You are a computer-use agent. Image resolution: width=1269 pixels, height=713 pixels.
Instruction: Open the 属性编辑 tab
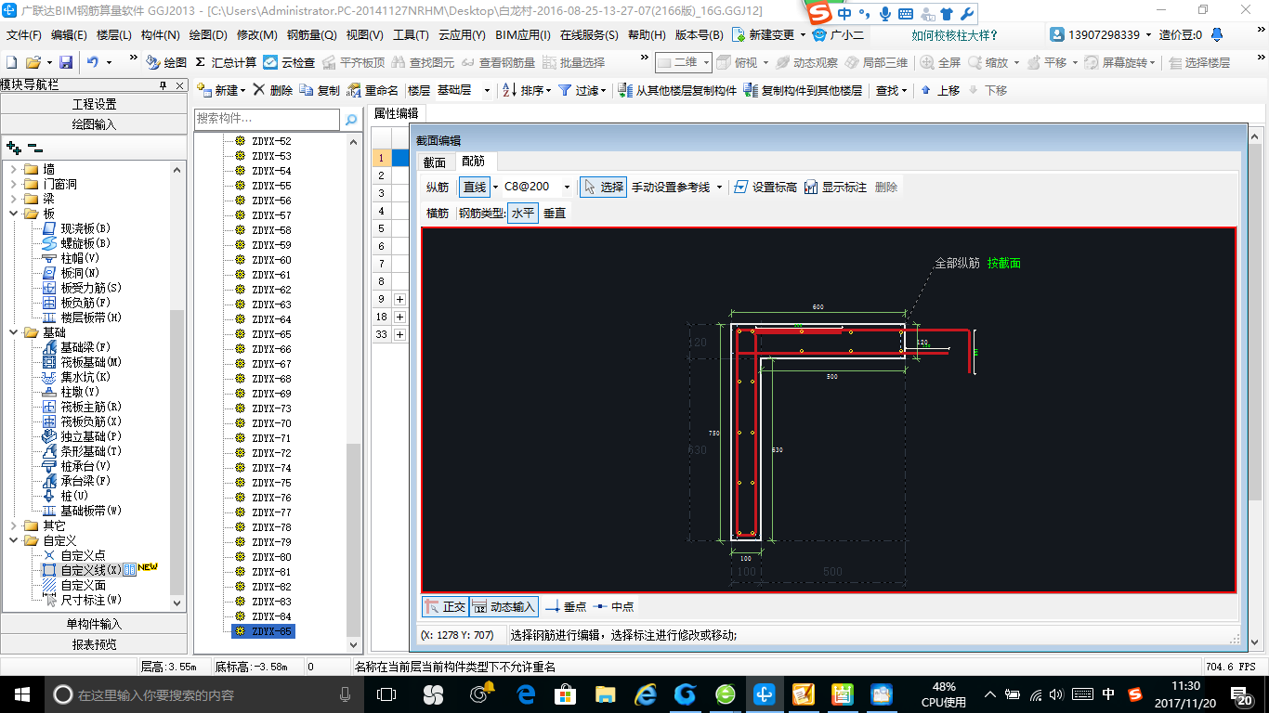(x=397, y=113)
